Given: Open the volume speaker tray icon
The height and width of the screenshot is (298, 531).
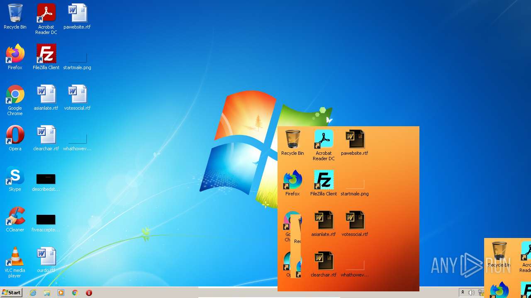Looking at the screenshot, I should click(471, 293).
